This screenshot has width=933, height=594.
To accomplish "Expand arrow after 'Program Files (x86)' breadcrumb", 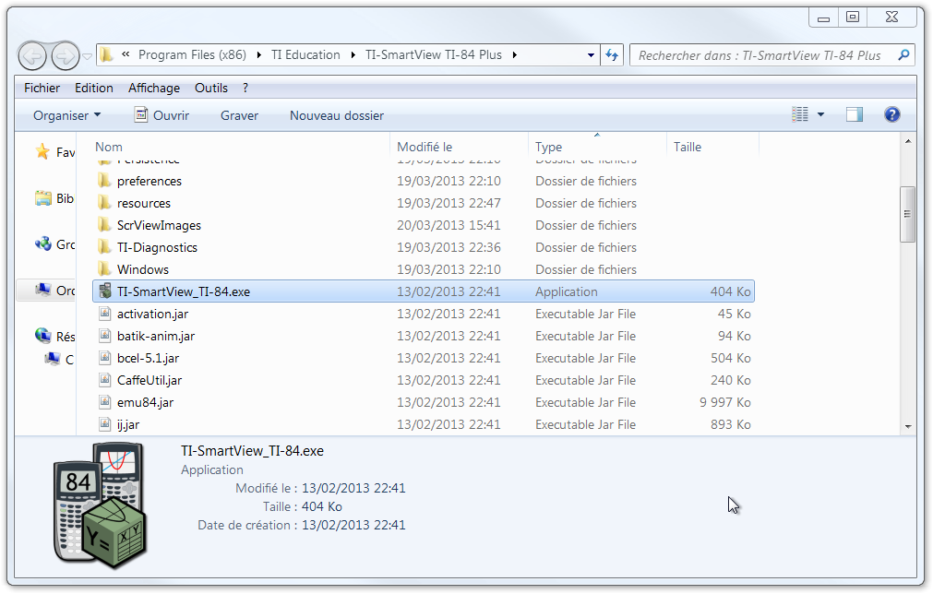I will pyautogui.click(x=258, y=55).
